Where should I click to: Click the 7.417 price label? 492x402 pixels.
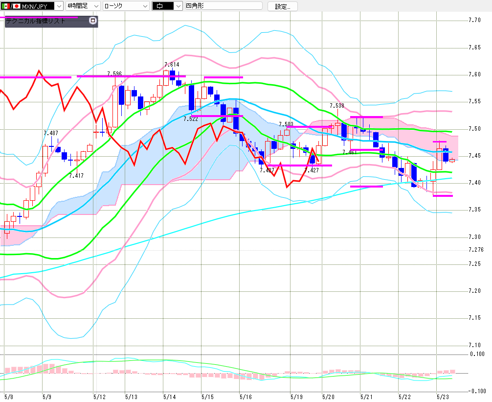pyautogui.click(x=76, y=176)
